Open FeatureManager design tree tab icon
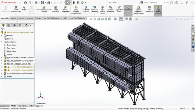Image resolution: width=195 pixels, height=110 pixels. 3,25
